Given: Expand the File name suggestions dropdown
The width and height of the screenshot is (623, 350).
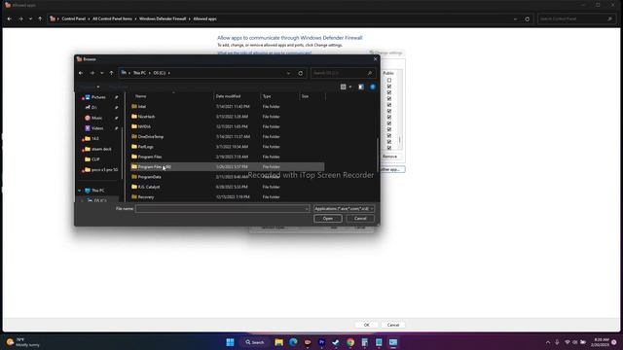Looking at the screenshot, I should click(307, 209).
